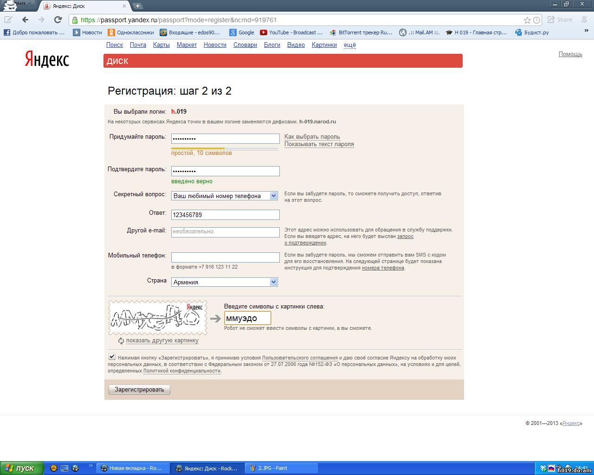The width and height of the screenshot is (594, 475).
Task: Open the Mail.AM bookmark
Action: click(x=420, y=32)
